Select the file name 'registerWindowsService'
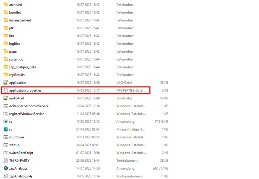 pos(27,114)
